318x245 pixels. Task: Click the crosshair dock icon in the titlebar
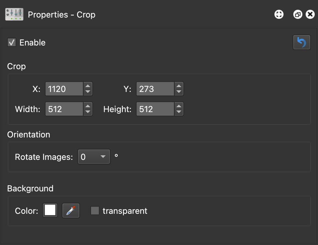coord(279,14)
